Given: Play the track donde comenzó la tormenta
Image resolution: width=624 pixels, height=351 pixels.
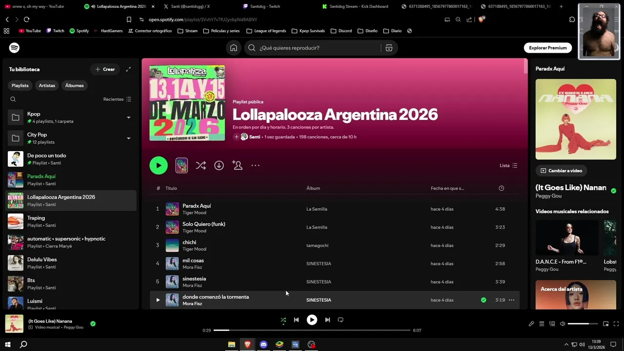Looking at the screenshot, I should tap(157, 300).
